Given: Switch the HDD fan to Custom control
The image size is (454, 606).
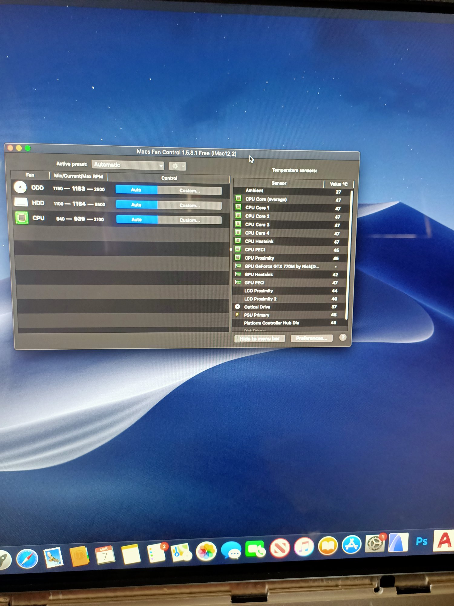Looking at the screenshot, I should point(190,205).
